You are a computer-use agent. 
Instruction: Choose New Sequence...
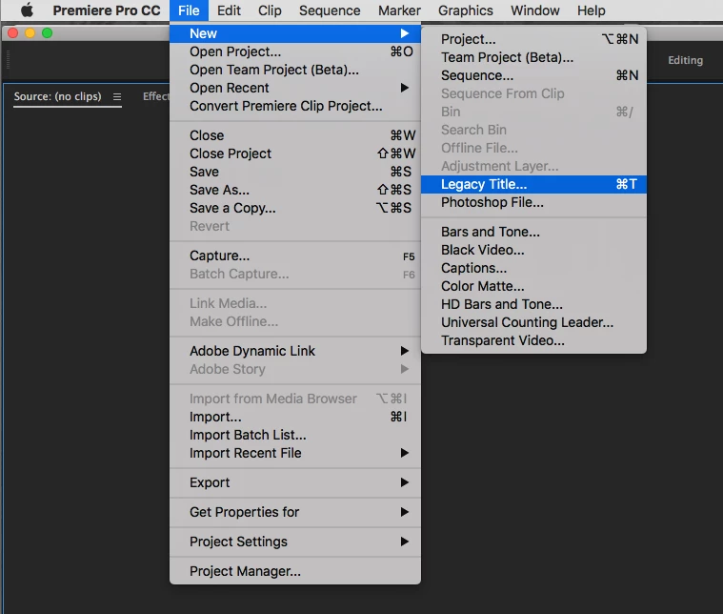pos(534,75)
